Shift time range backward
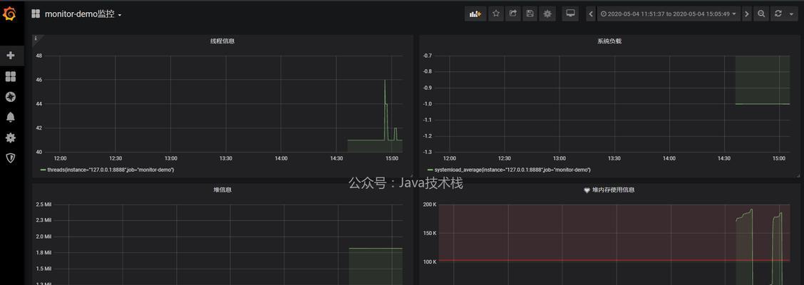Screen dimensions: 804x285 pos(591,14)
